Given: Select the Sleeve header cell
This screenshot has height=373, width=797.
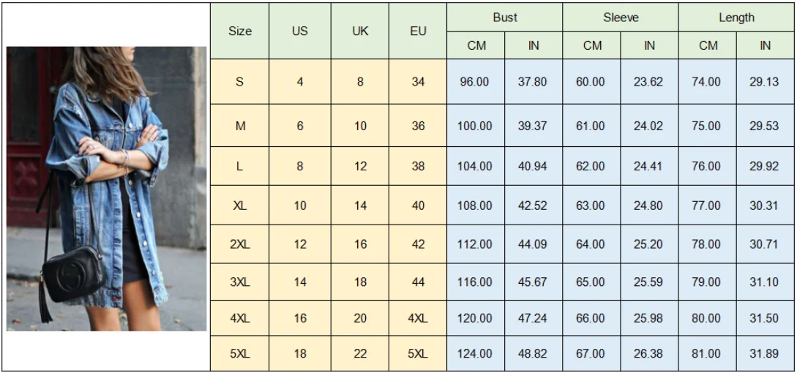Looking at the screenshot, I should pyautogui.click(x=621, y=18).
